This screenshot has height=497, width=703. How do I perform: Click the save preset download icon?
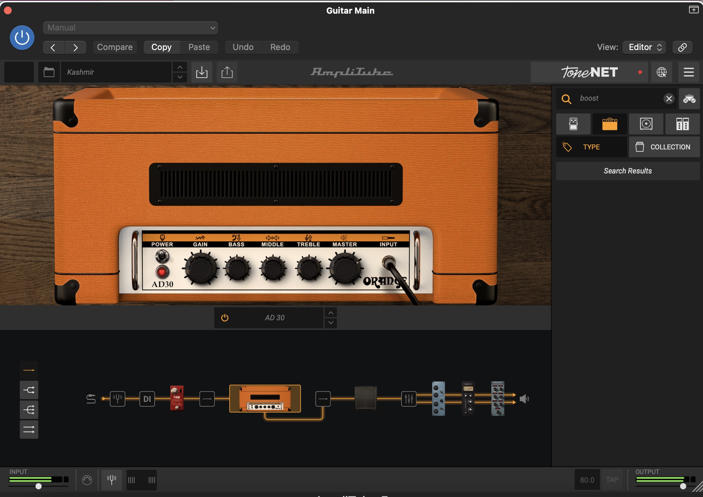[202, 72]
